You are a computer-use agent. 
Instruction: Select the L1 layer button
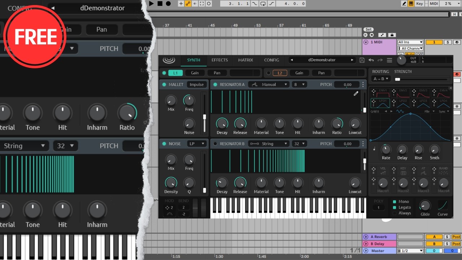pos(175,73)
